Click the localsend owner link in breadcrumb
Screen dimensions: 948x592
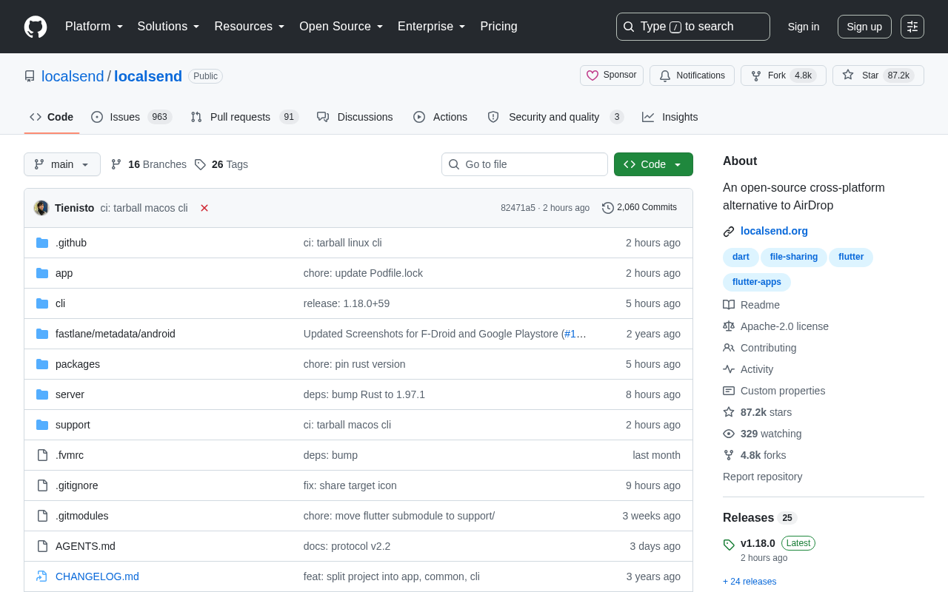click(x=73, y=76)
